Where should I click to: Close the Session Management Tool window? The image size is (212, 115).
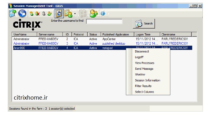[x=200, y=6]
